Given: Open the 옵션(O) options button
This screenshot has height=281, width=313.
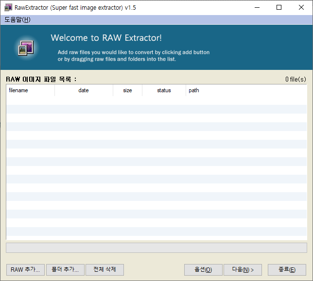Looking at the screenshot, I should 203,270.
